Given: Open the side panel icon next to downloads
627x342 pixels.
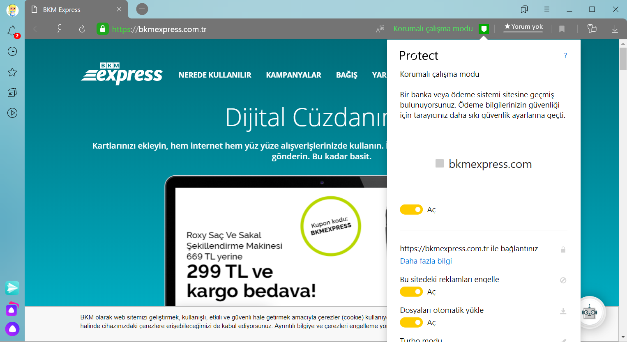Looking at the screenshot, I should point(592,29).
